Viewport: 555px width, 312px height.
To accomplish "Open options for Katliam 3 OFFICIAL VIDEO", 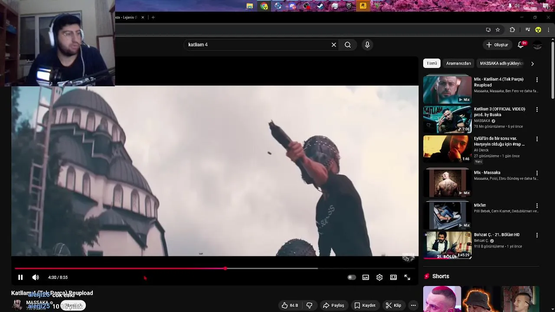I will pos(537,110).
